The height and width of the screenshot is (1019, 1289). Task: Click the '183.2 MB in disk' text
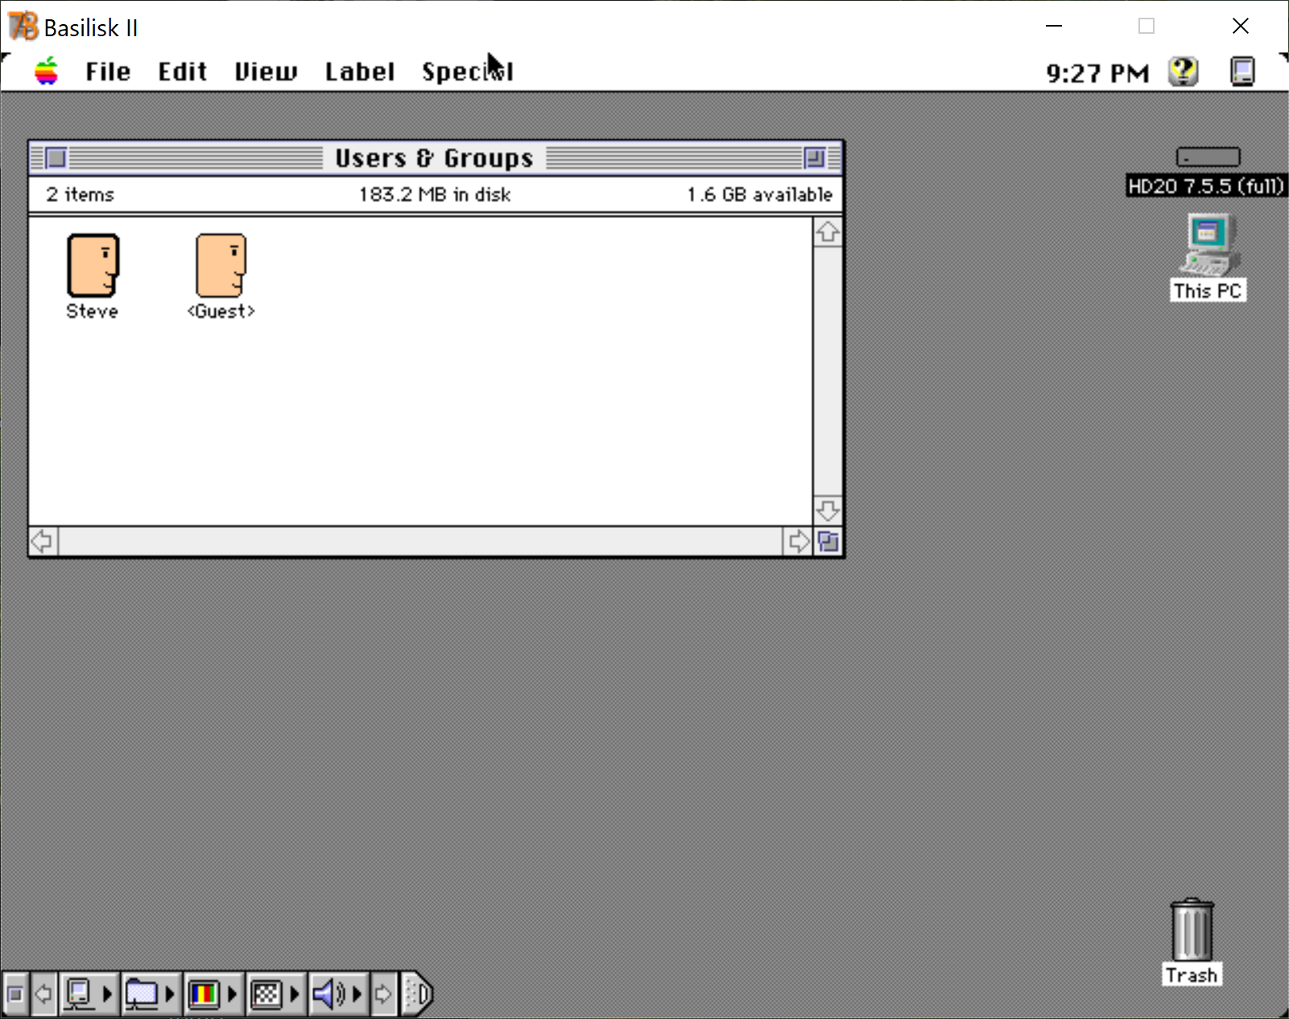click(x=435, y=195)
